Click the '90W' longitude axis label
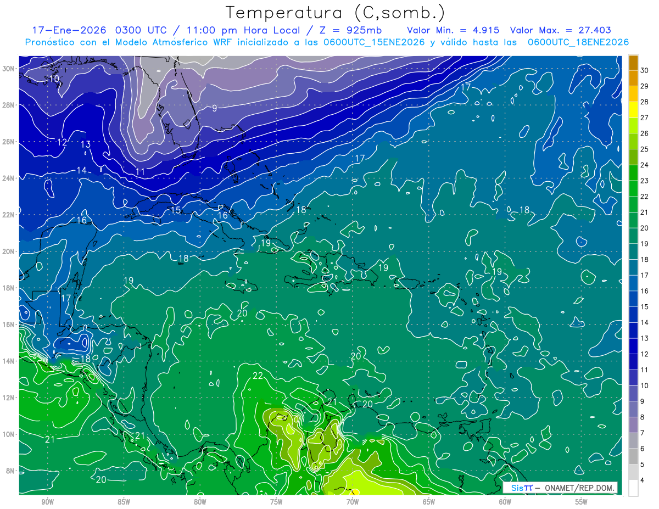The width and height of the screenshot is (659, 509). 47,502
